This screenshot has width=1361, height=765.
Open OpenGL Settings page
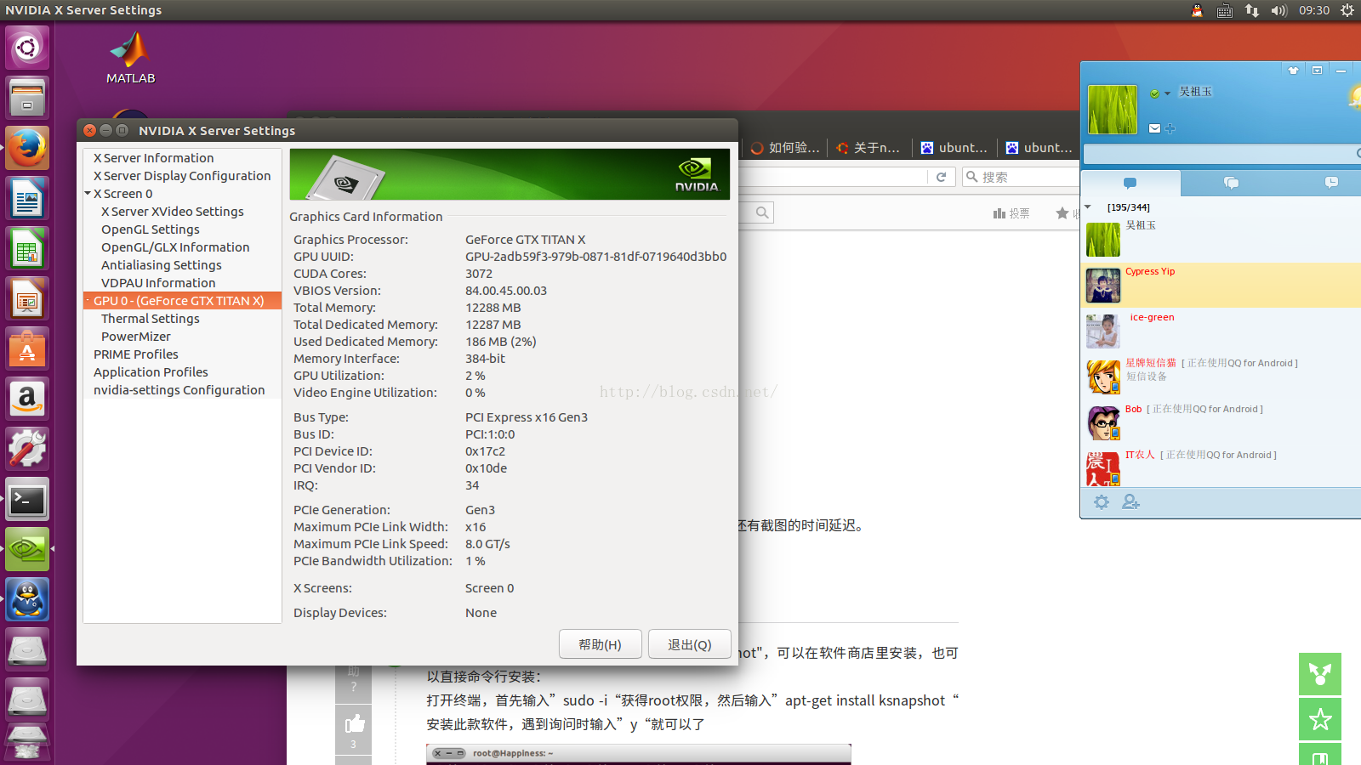pyautogui.click(x=151, y=229)
